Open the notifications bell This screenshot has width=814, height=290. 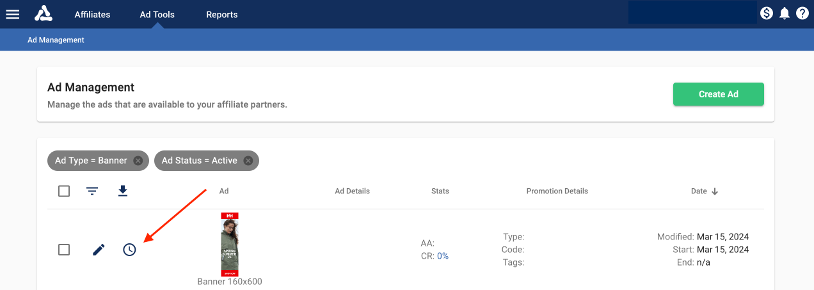(785, 13)
